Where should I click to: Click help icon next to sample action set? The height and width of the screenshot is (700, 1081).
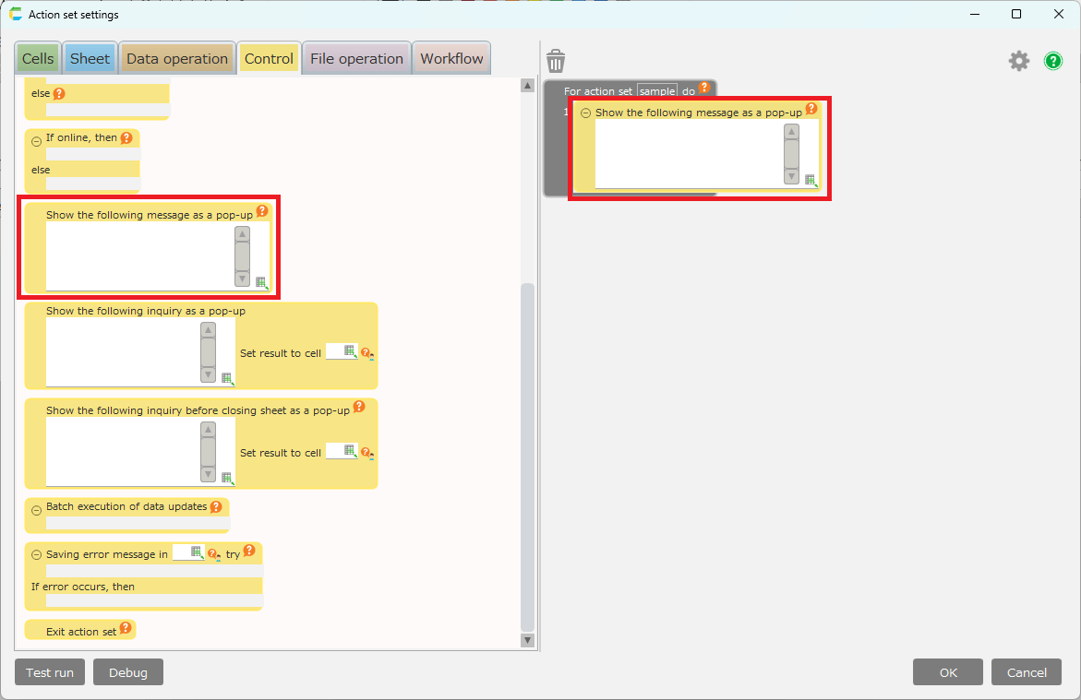tap(704, 89)
